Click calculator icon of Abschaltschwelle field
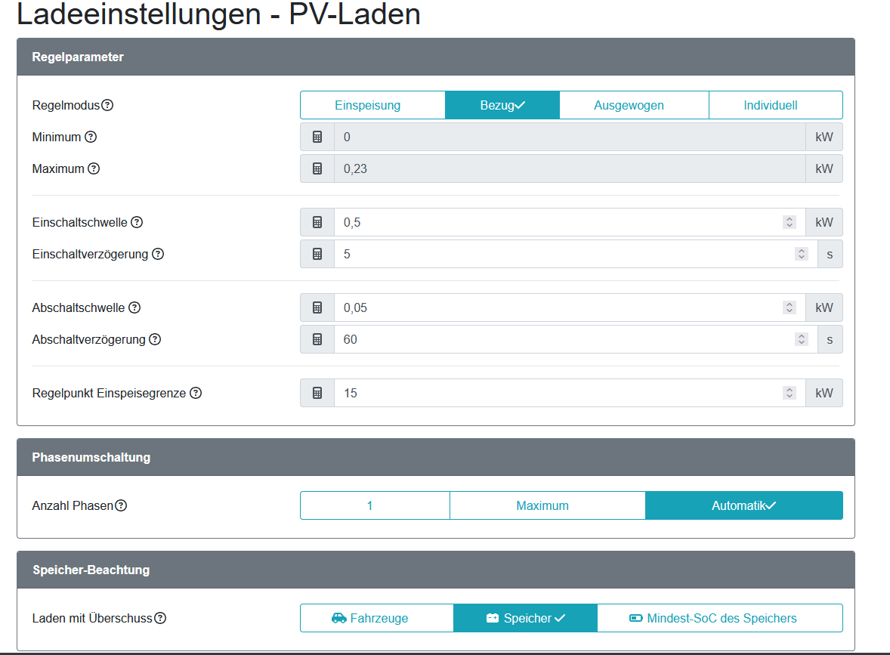This screenshot has height=655, width=890. tap(317, 307)
